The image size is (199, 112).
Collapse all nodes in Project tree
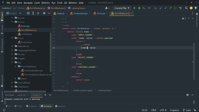pyautogui.click(x=38, y=13)
